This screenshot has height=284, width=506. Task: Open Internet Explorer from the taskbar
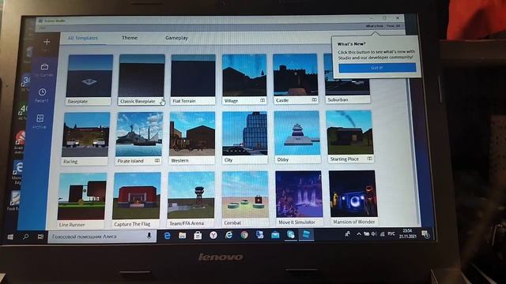coord(228,235)
